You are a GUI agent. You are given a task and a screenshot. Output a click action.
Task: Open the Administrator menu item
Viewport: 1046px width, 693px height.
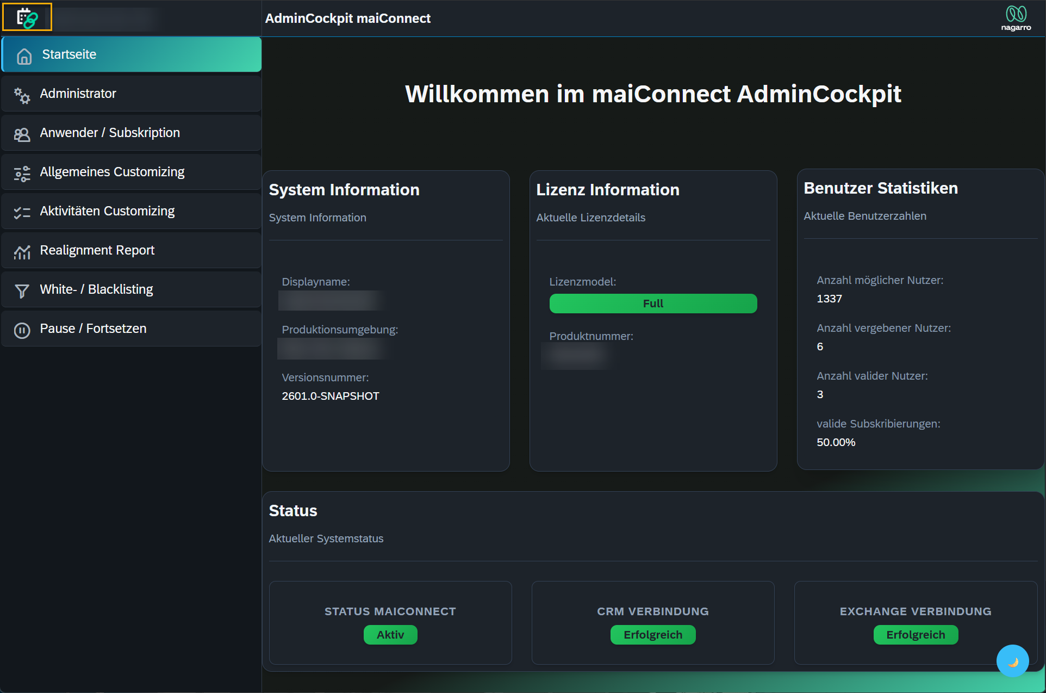point(78,94)
